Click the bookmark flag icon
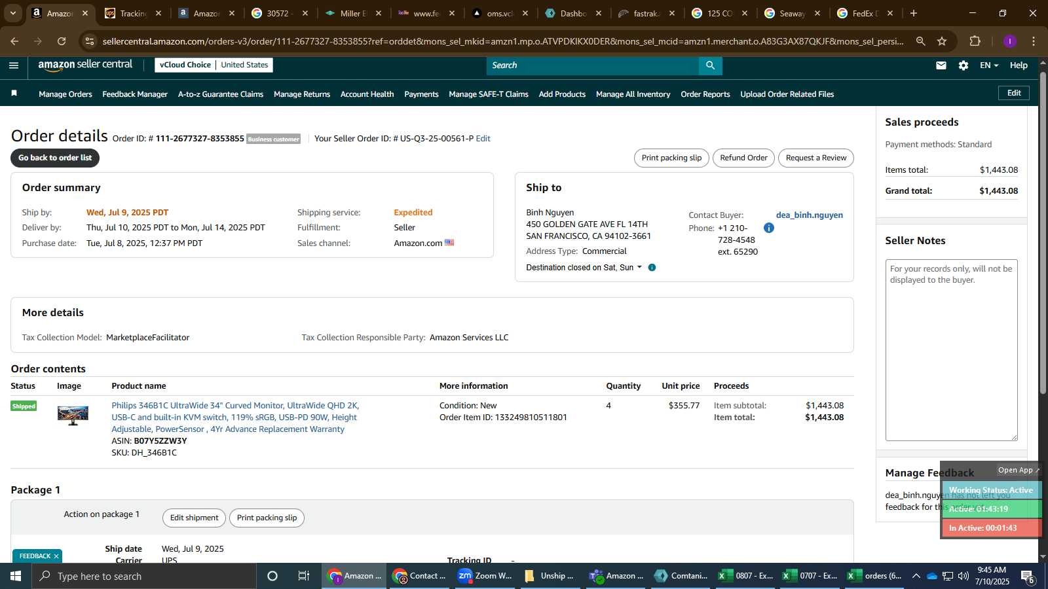Screen dimensions: 1048x589 pos(14,94)
